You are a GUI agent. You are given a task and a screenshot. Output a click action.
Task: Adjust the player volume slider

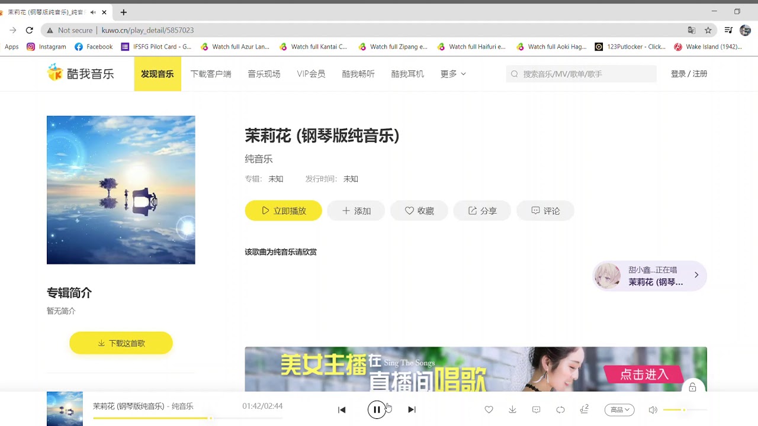(685, 409)
